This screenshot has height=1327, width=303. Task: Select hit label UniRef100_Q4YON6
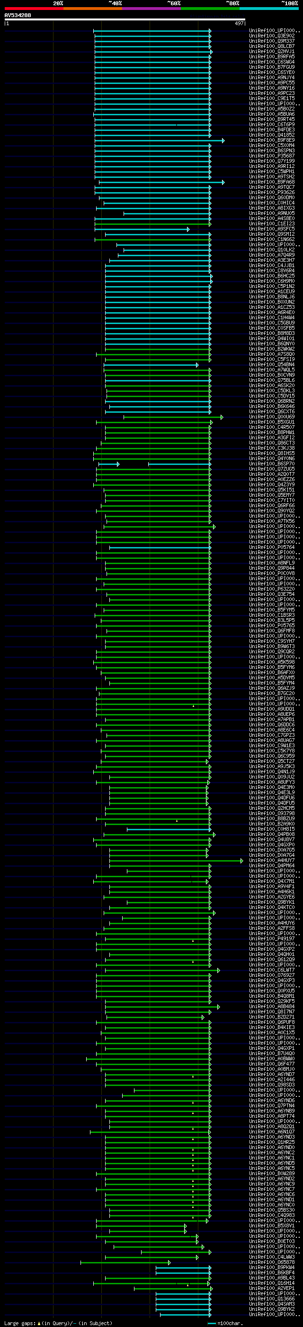click(x=272, y=458)
